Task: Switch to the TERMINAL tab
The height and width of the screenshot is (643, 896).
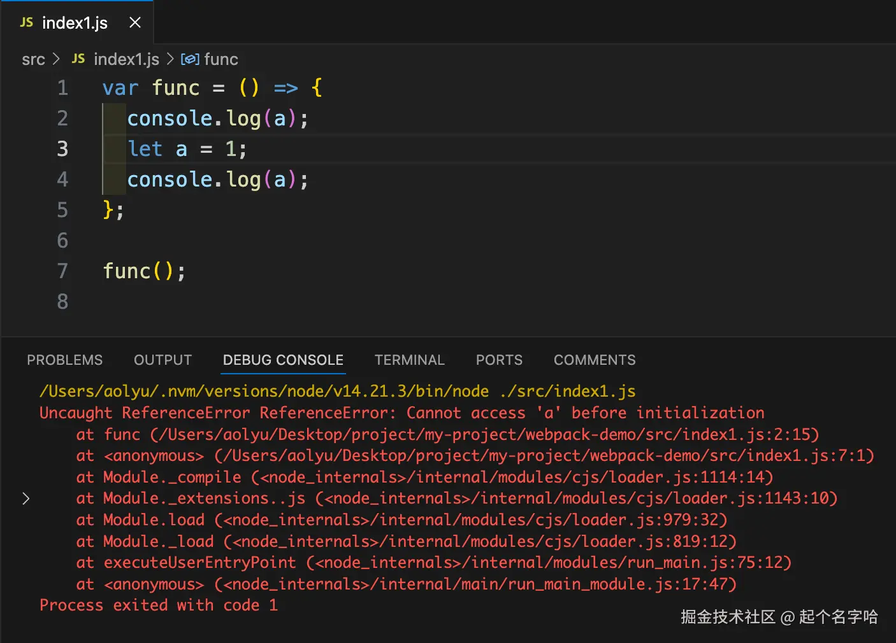Action: tap(409, 360)
